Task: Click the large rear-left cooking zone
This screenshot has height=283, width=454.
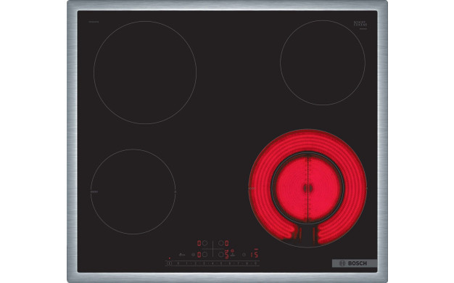Action: click(145, 73)
